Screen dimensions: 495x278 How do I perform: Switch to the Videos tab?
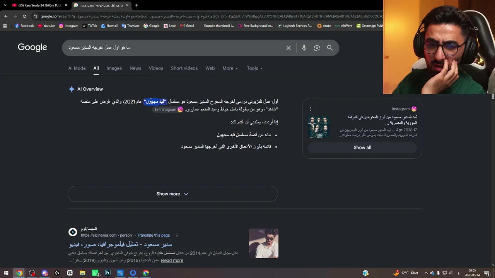coord(156,68)
